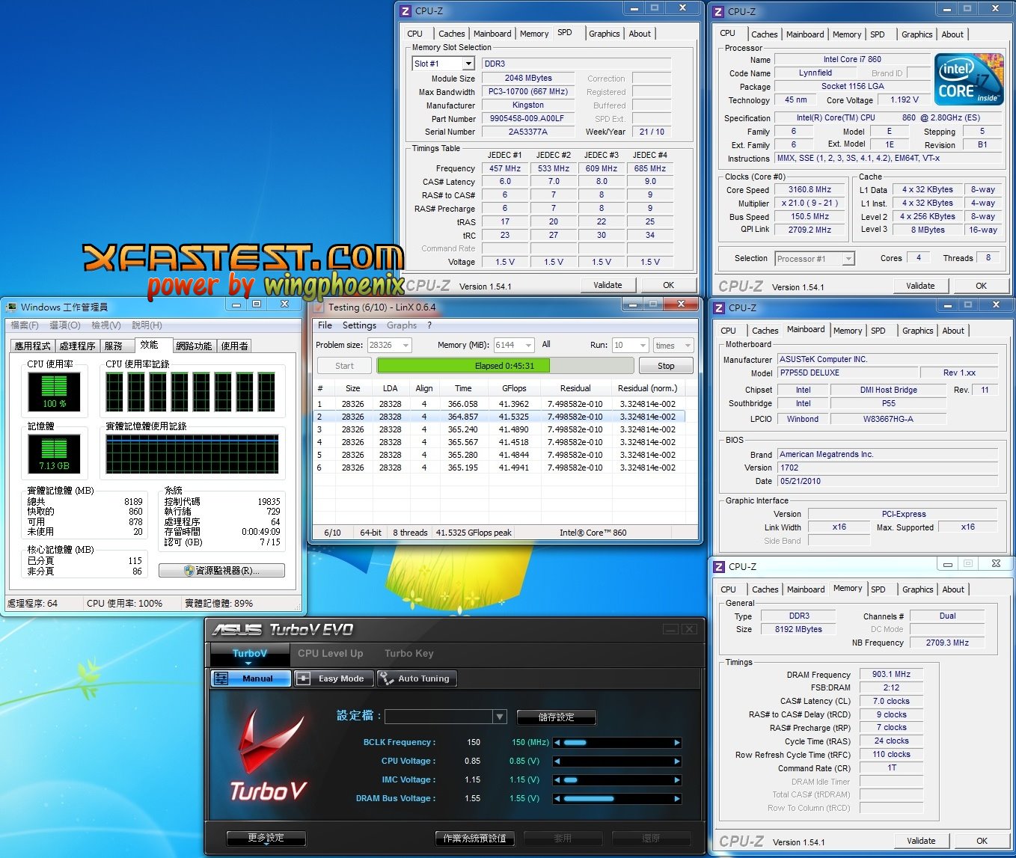Viewport: 1016px width, 858px height.
Task: Click the BIOS Version value 1702
Action: pos(887,468)
